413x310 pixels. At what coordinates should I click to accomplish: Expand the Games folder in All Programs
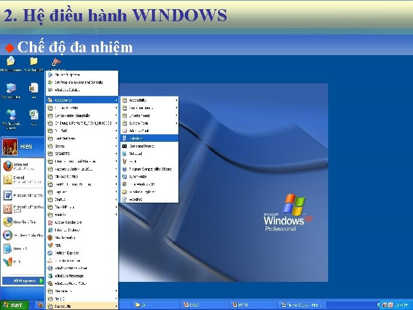[82, 146]
